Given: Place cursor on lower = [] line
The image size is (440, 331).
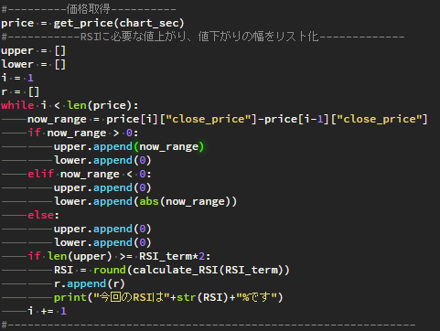Looking at the screenshot, I should pyautogui.click(x=34, y=64).
